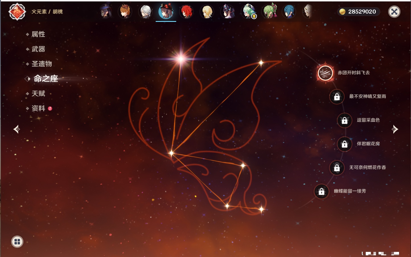Go to next character with right arrow
411x257 pixels.
[394, 129]
